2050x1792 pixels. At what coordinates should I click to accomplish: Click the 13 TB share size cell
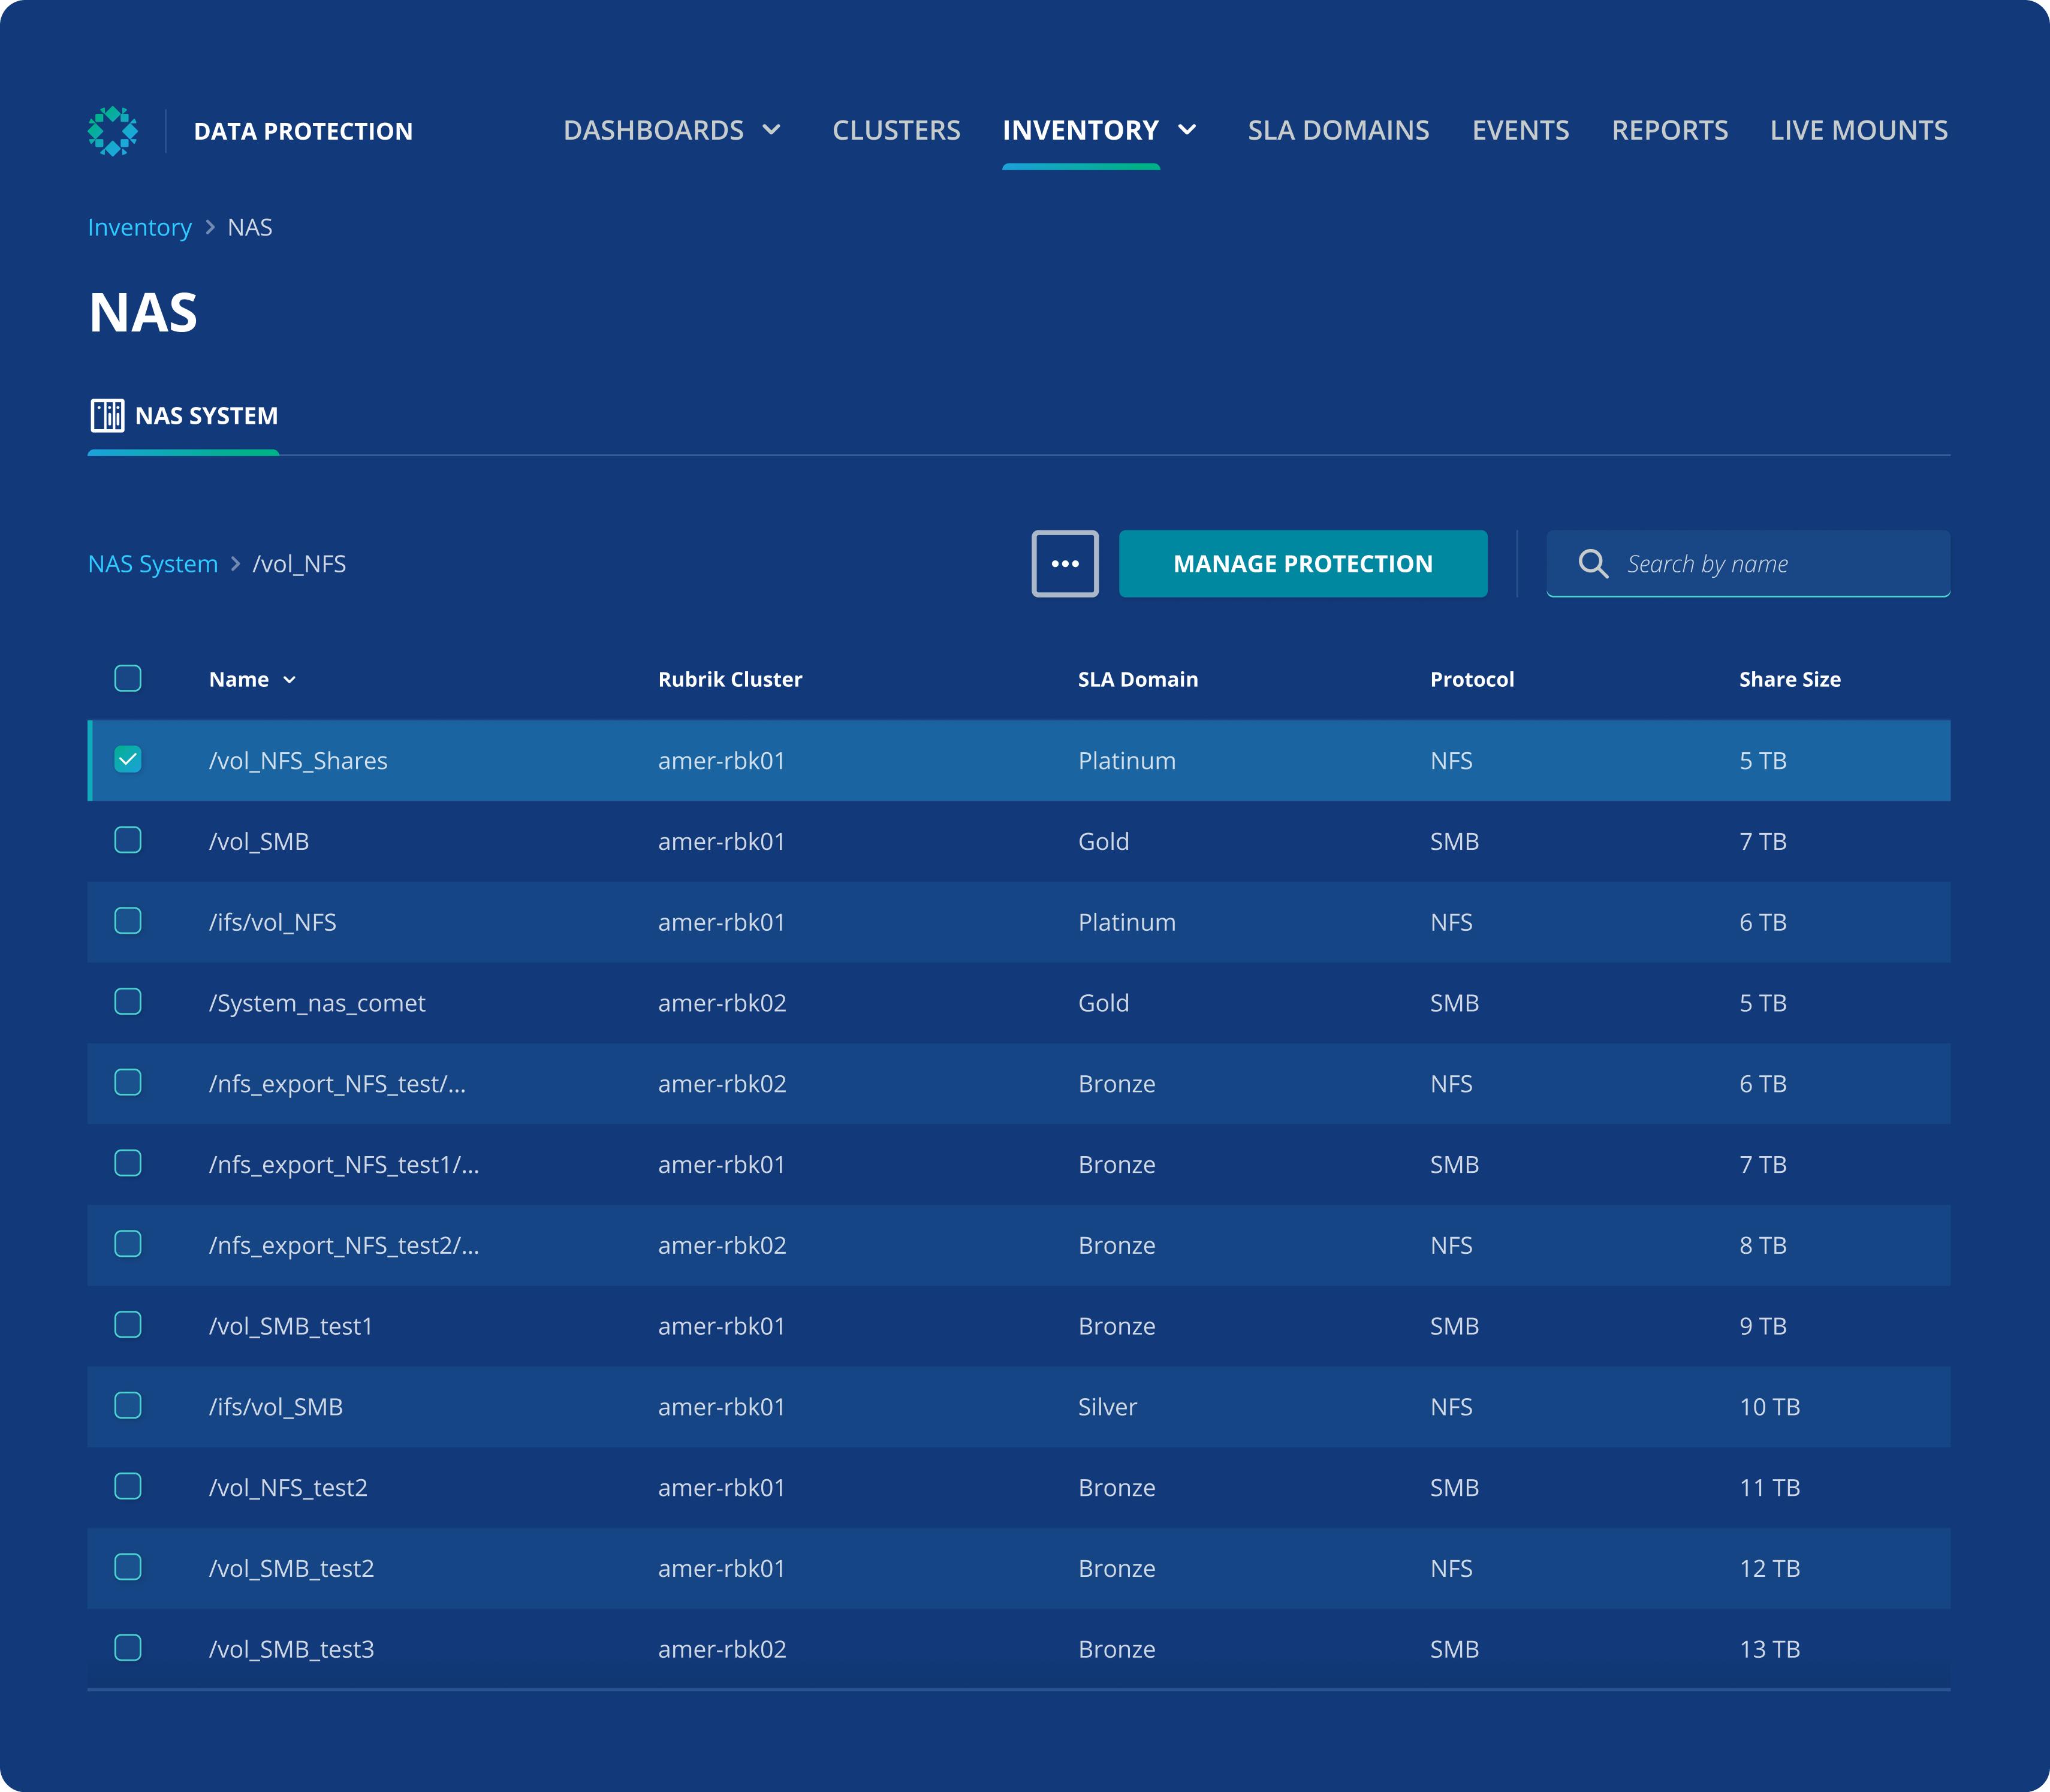coord(1769,1649)
